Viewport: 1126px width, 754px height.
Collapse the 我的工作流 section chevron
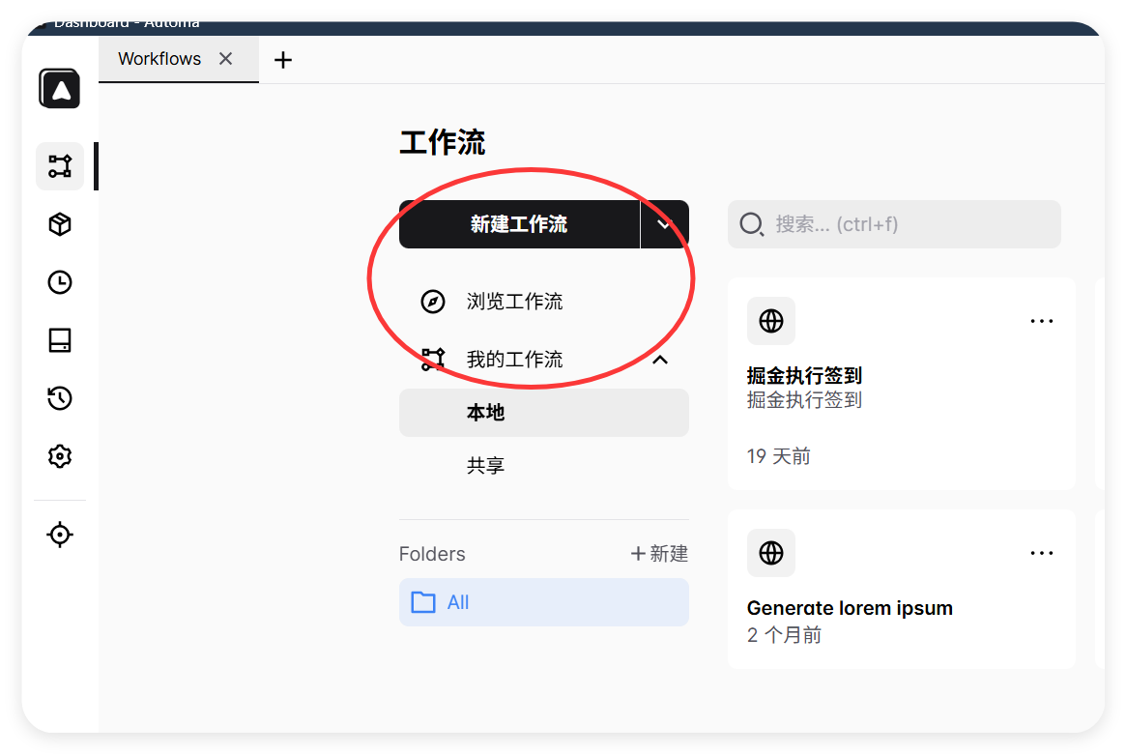pos(660,359)
